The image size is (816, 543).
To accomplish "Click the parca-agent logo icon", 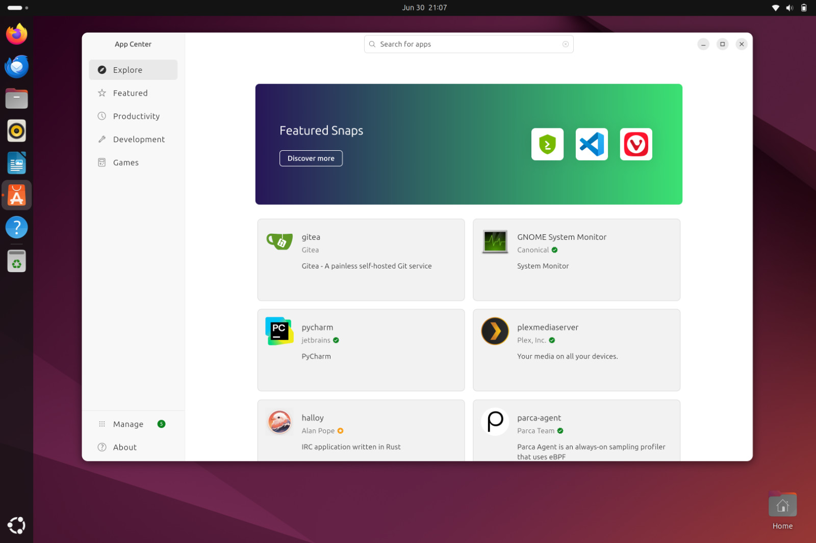I will (x=495, y=422).
